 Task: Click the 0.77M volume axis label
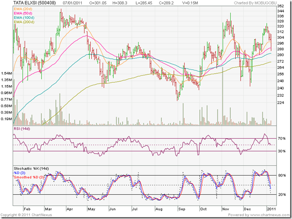coord(7,99)
